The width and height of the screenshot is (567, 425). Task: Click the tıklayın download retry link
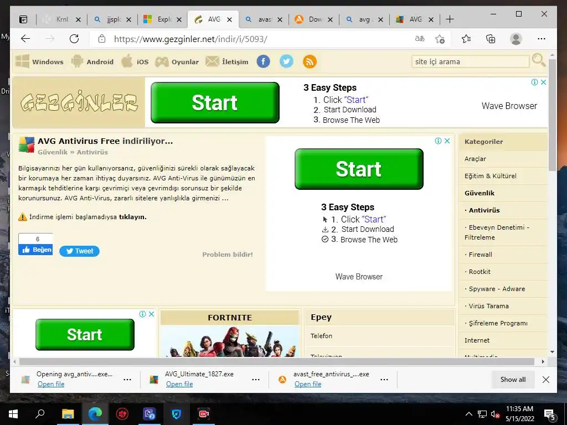(133, 217)
